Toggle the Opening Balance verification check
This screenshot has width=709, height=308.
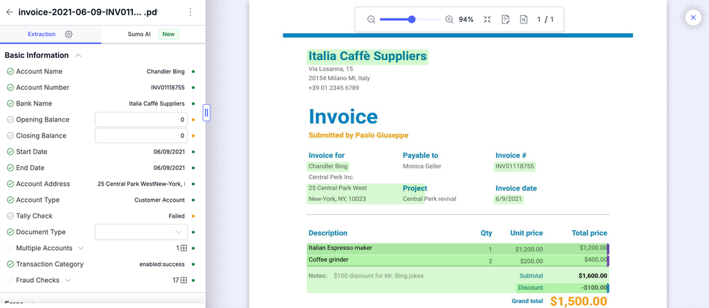click(x=10, y=119)
